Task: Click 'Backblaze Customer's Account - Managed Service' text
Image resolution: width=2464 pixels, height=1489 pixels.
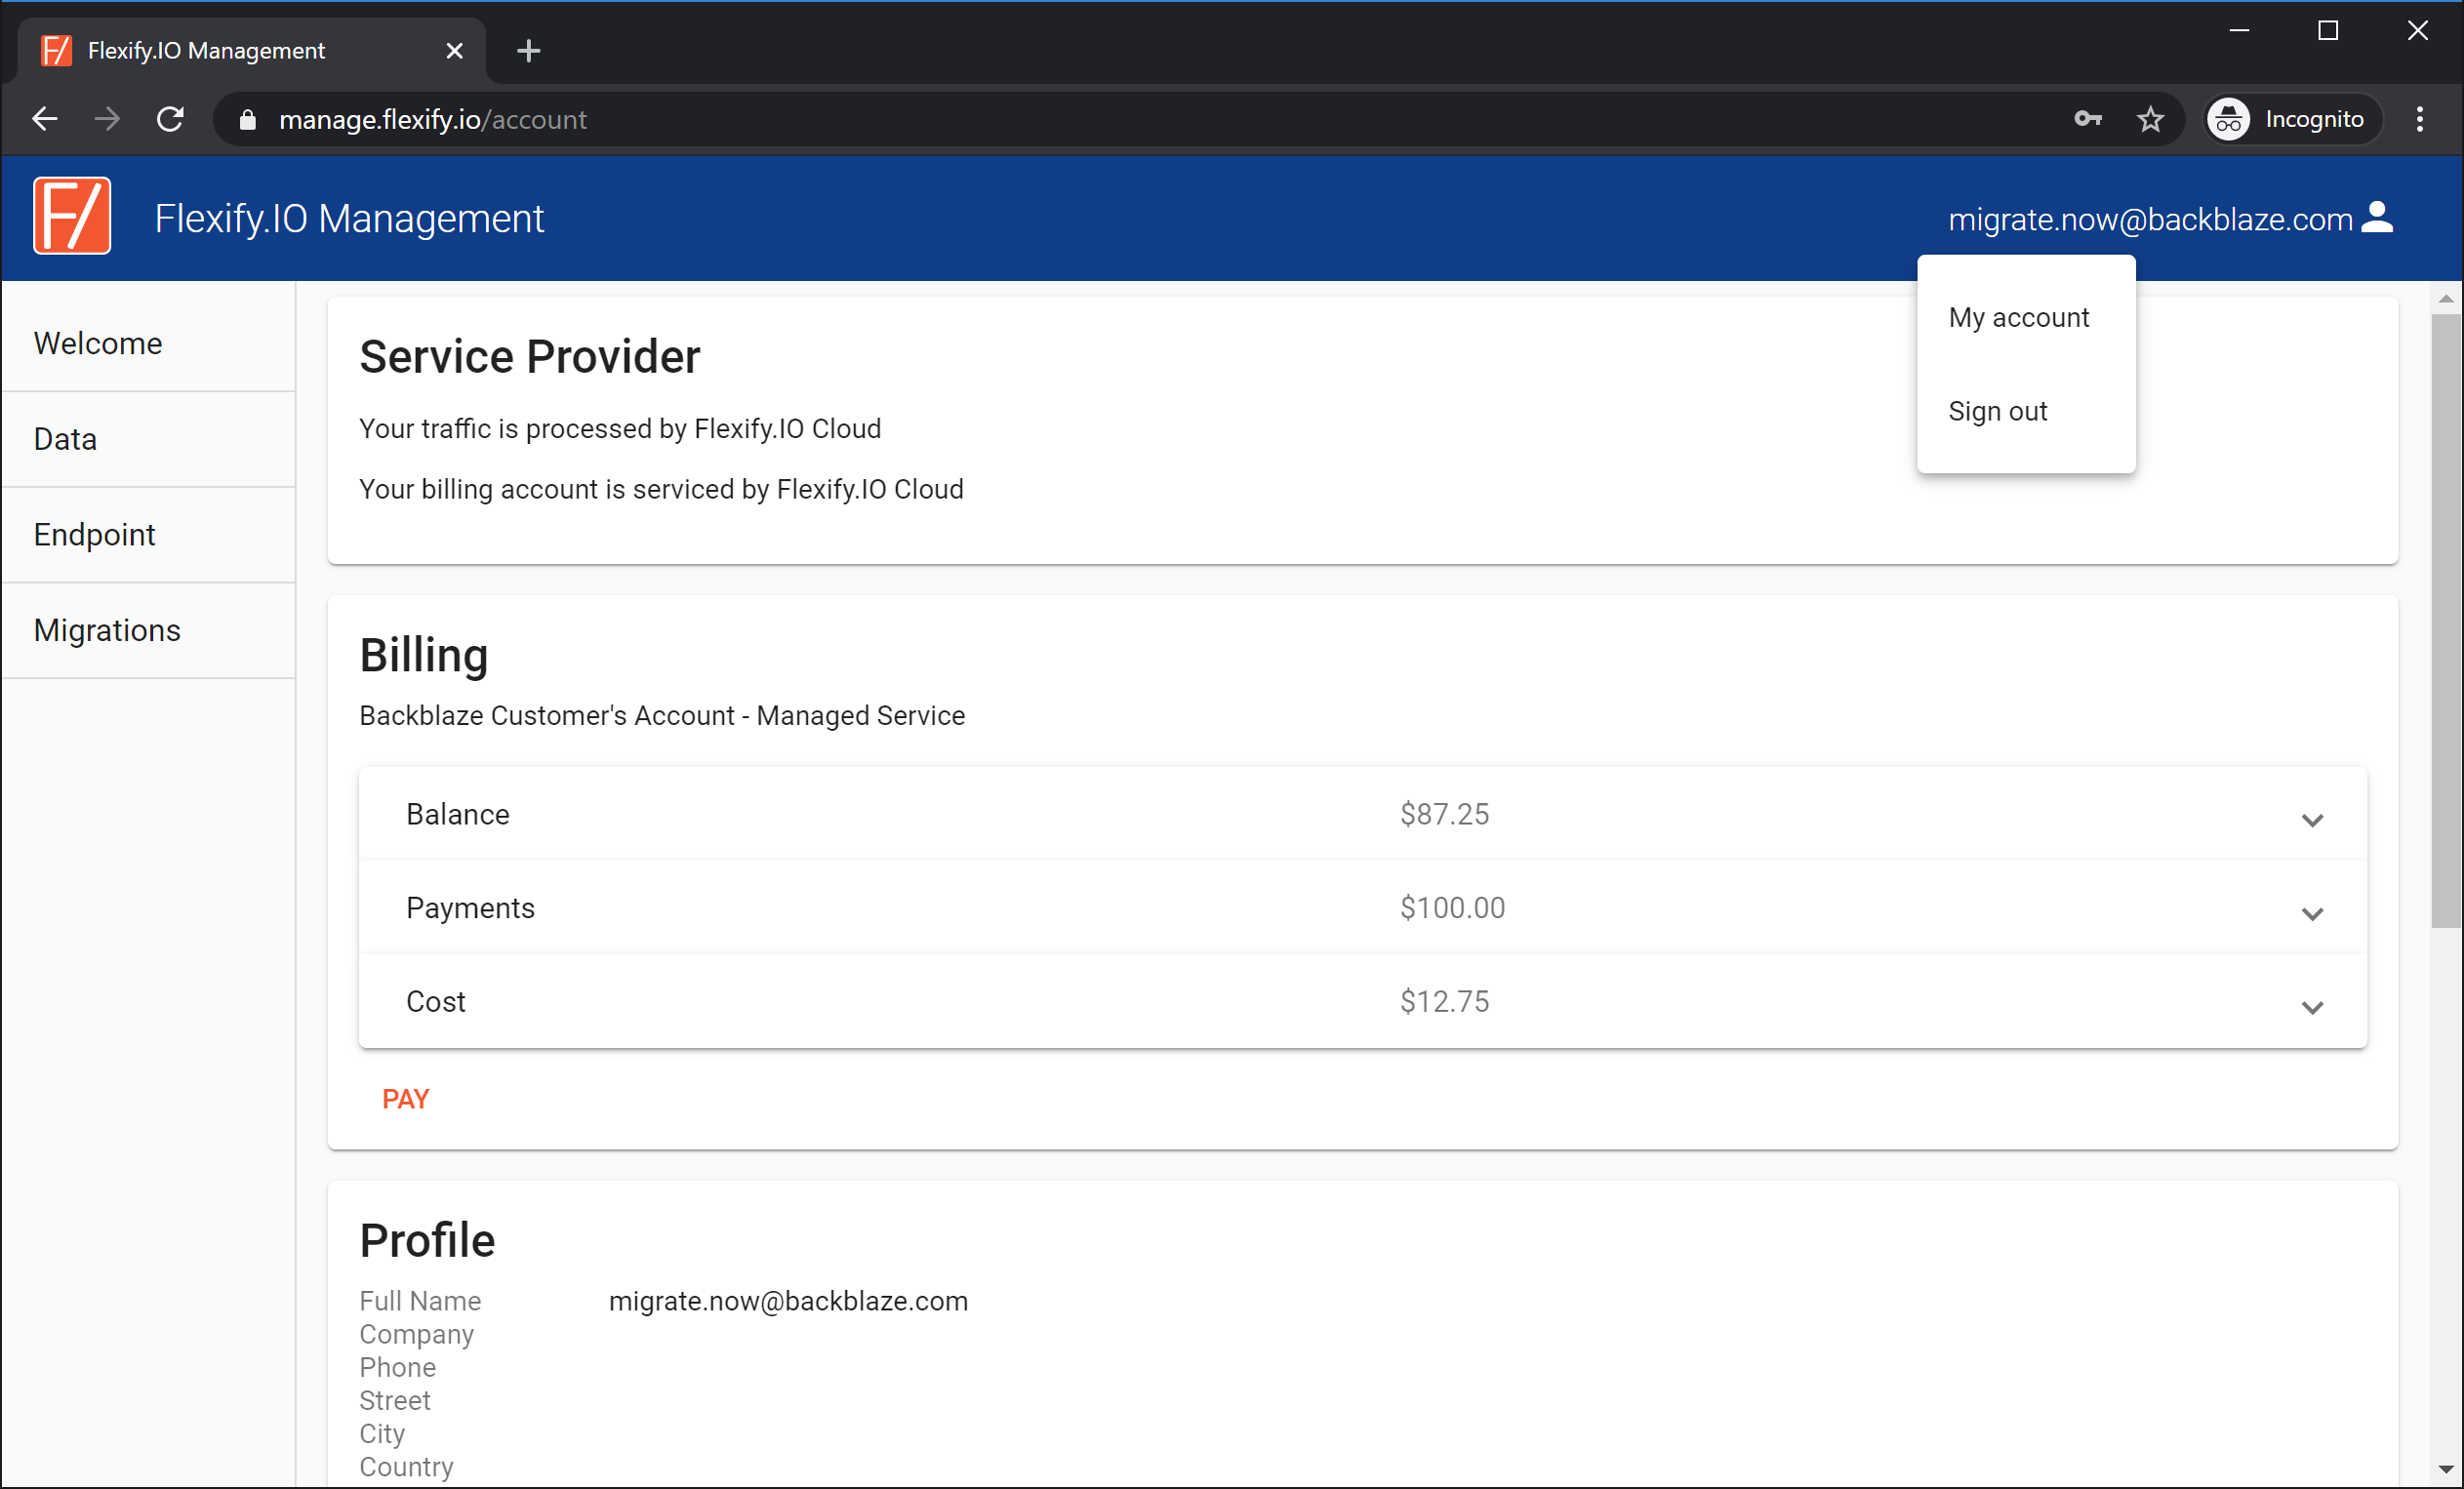Action: point(662,716)
